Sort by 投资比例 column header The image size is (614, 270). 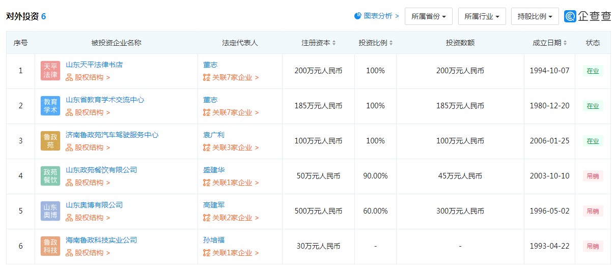point(375,43)
